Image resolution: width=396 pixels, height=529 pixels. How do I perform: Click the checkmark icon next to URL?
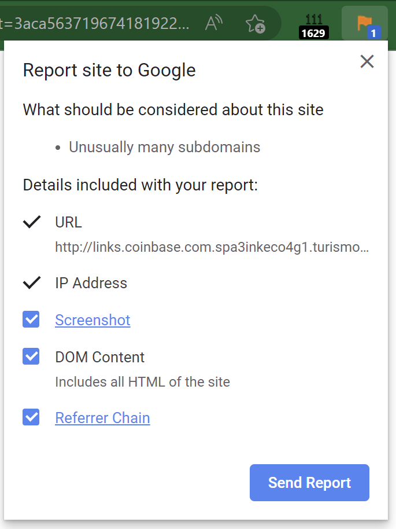point(31,222)
